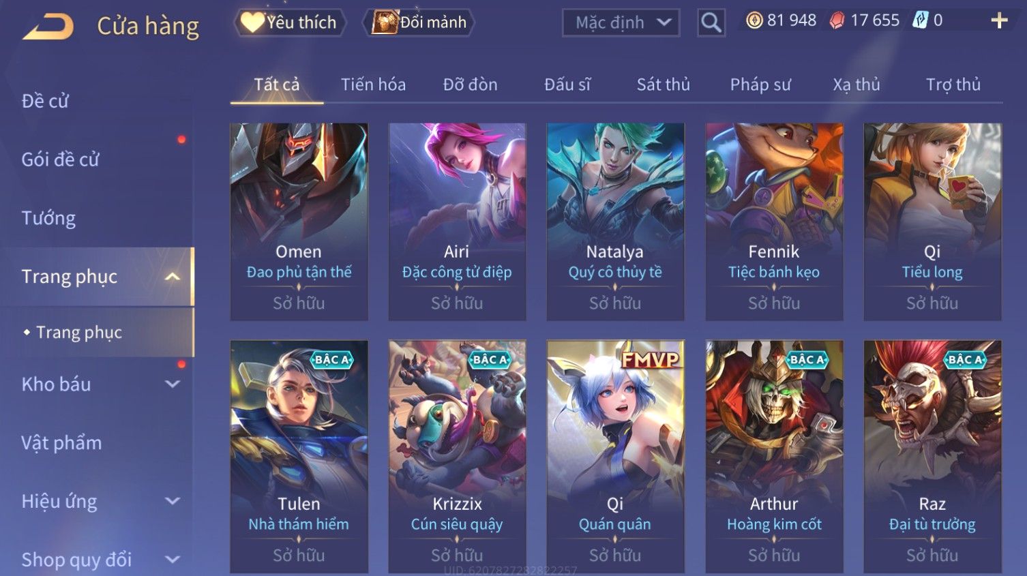Screen dimensions: 1027x576
Task: Switch to the Pháp sư tab
Action: (x=760, y=85)
